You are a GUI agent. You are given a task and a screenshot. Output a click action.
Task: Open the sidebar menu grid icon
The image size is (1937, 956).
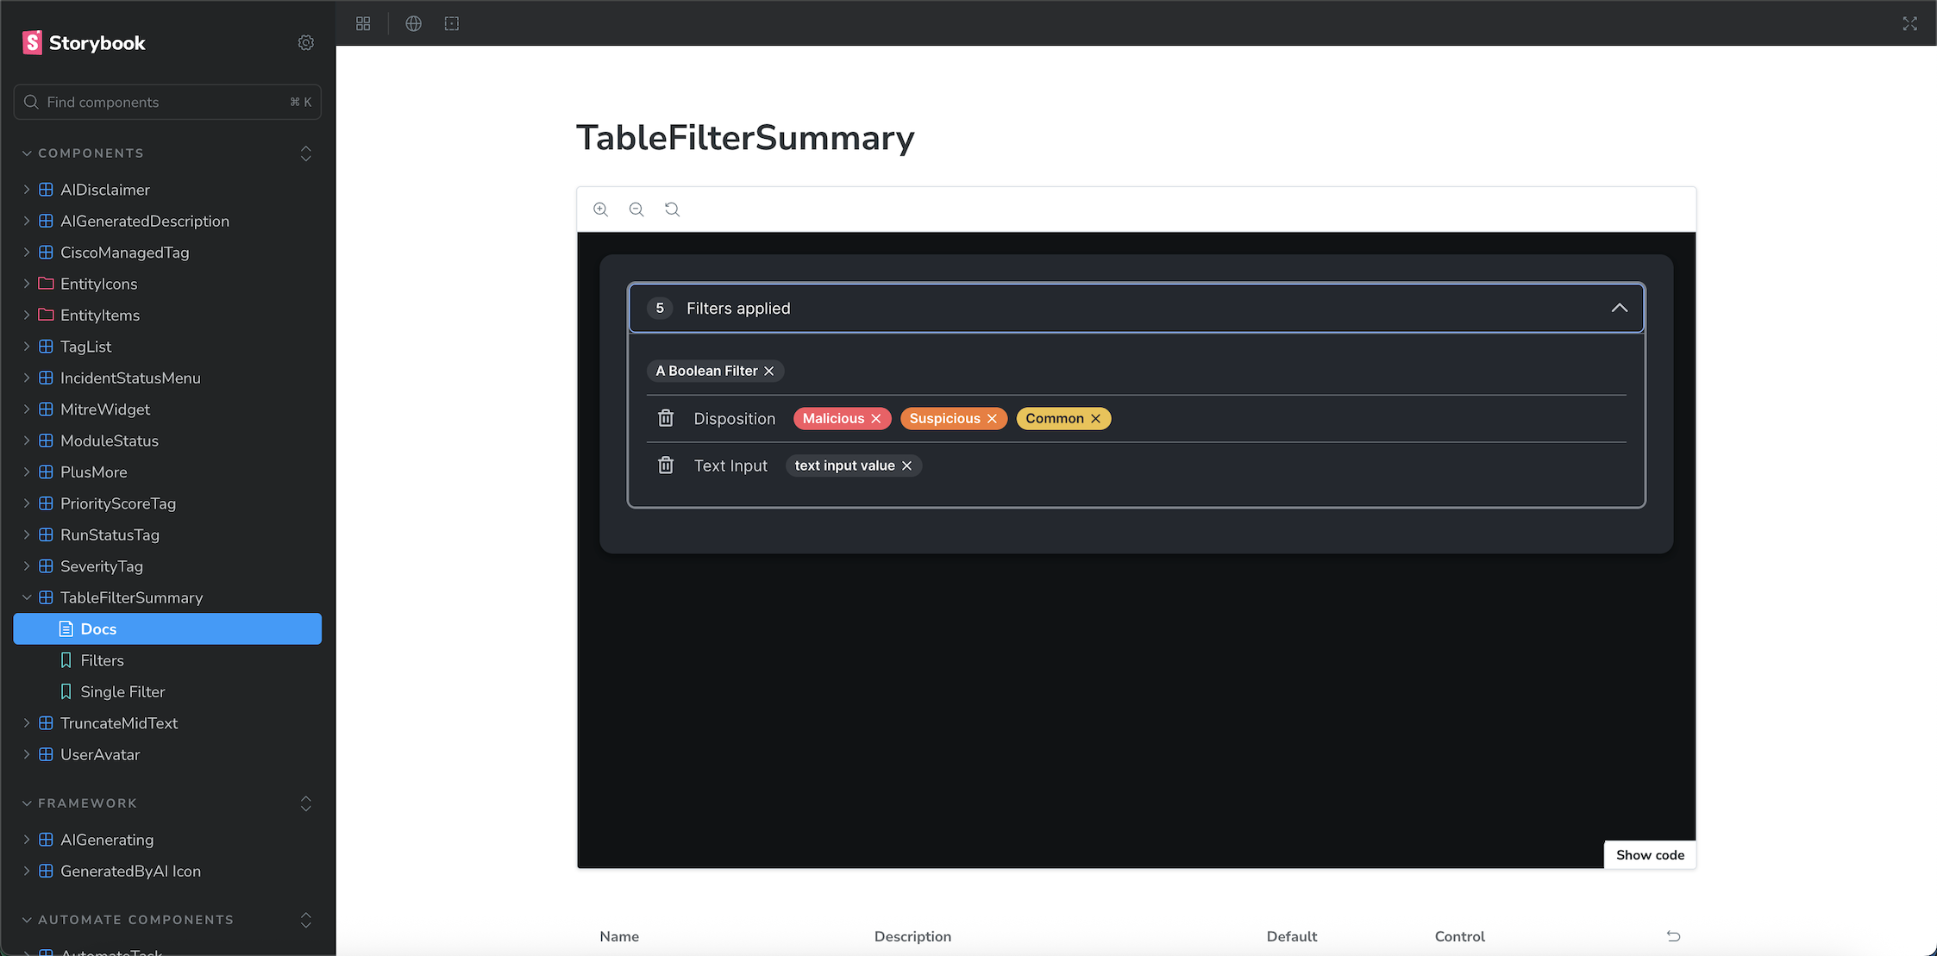point(363,23)
